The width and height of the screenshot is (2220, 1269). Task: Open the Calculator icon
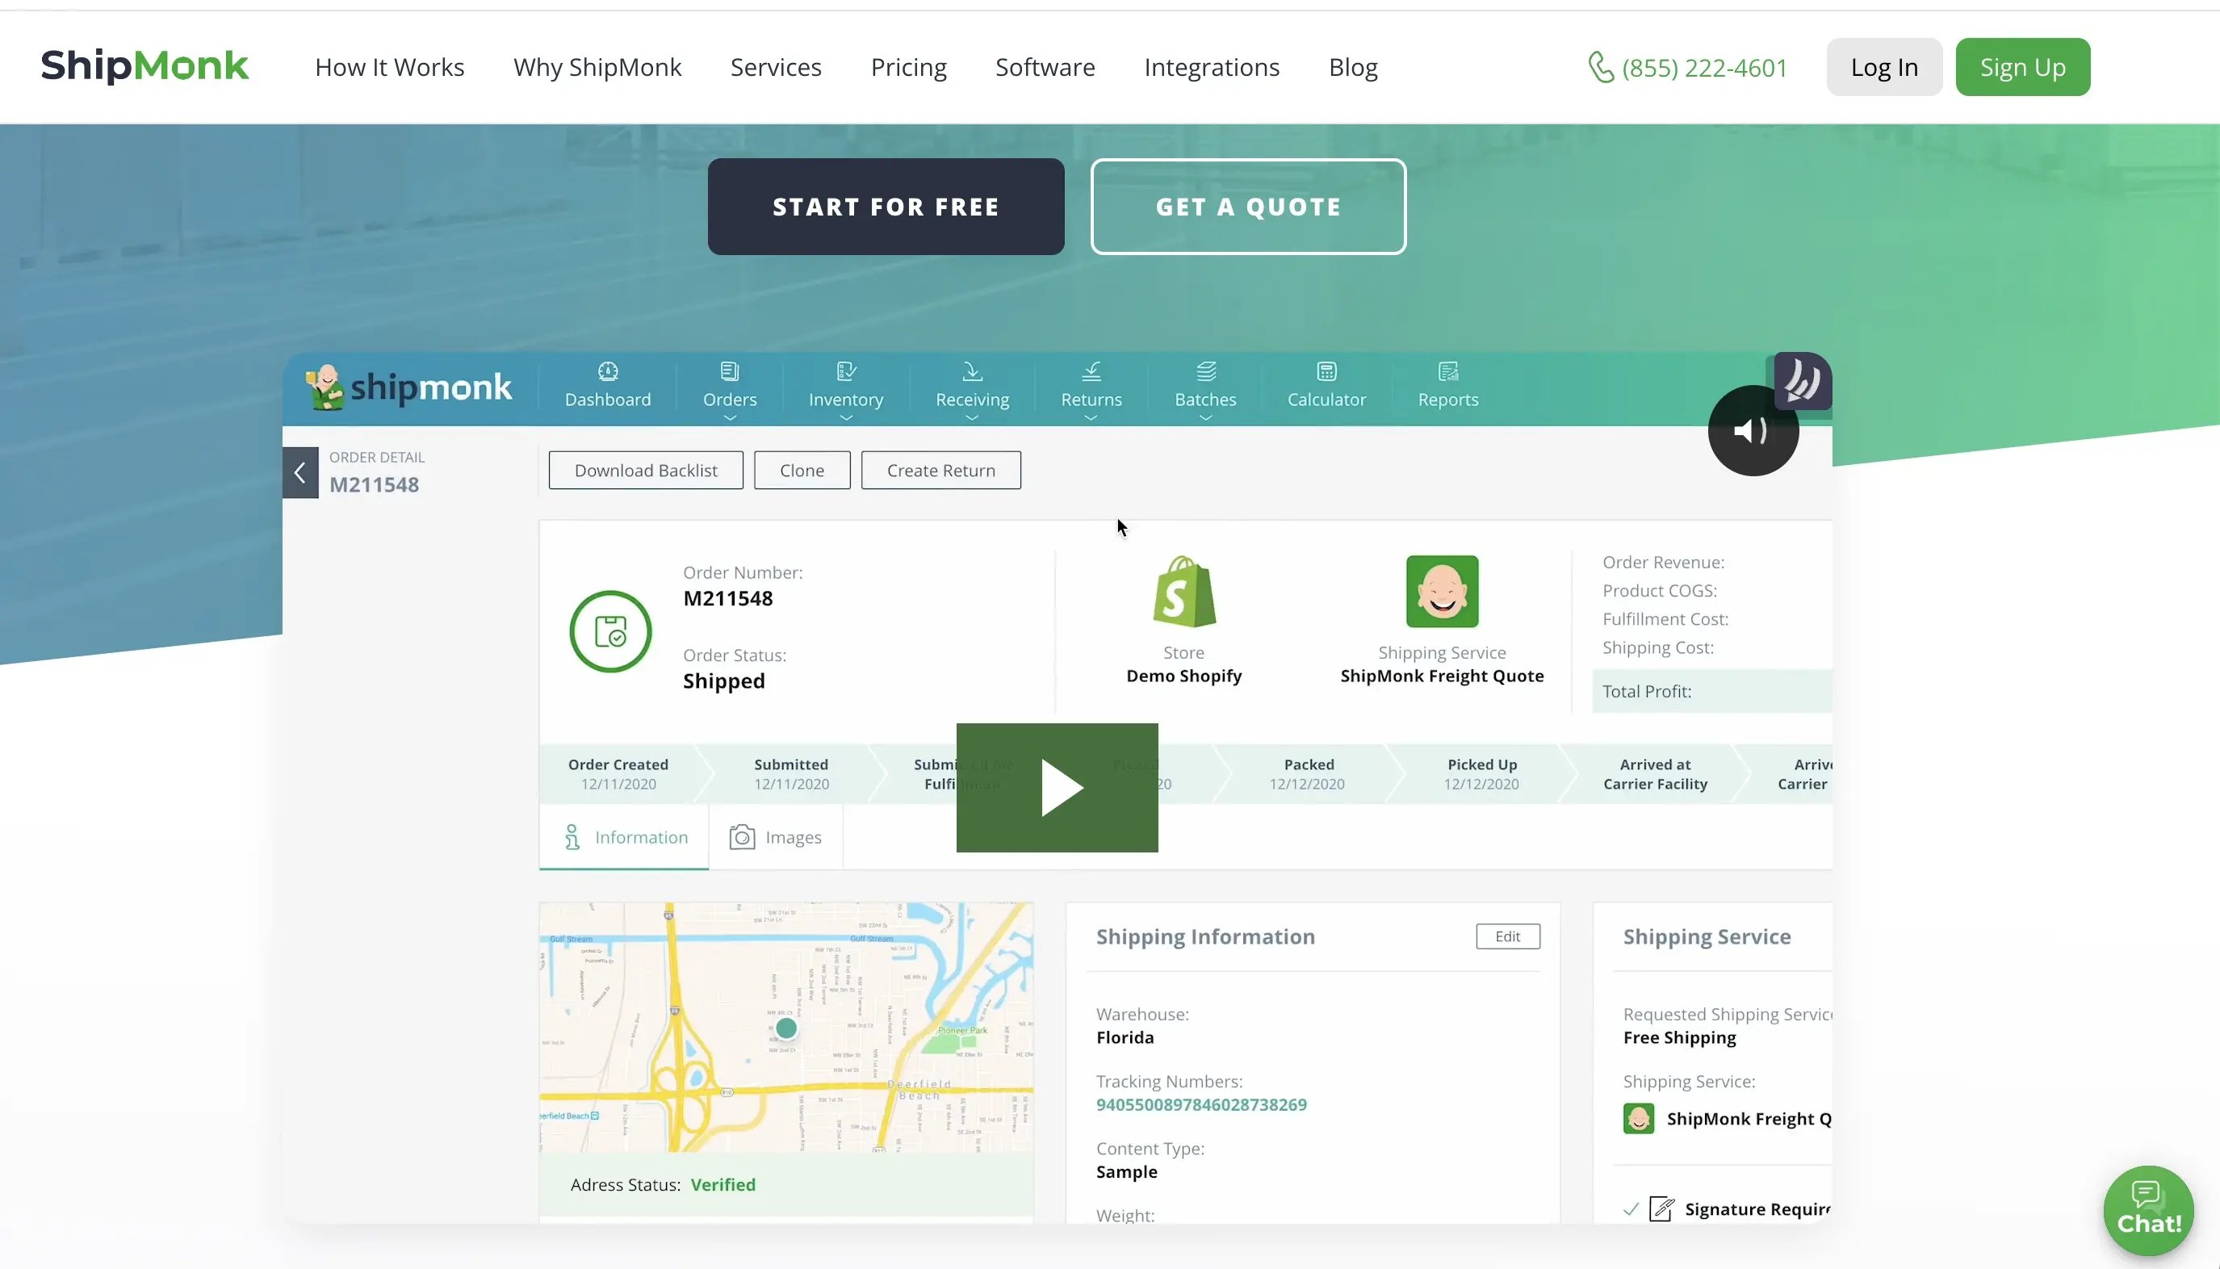tap(1326, 372)
